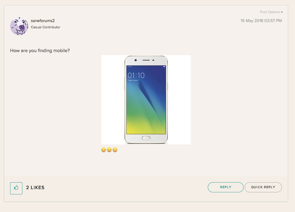Screen dimensions: 295x212
Task: Click the swipe-up chevron on phone screen
Action: [146, 123]
